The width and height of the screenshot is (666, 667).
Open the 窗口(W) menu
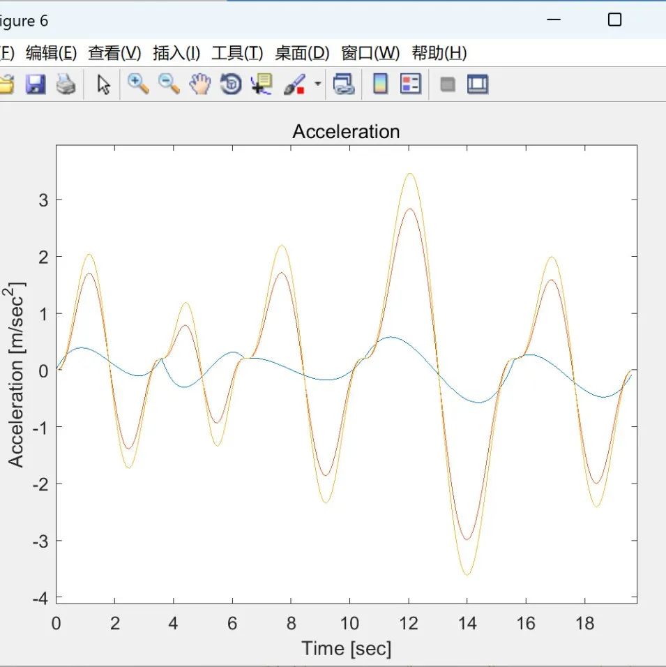click(370, 53)
